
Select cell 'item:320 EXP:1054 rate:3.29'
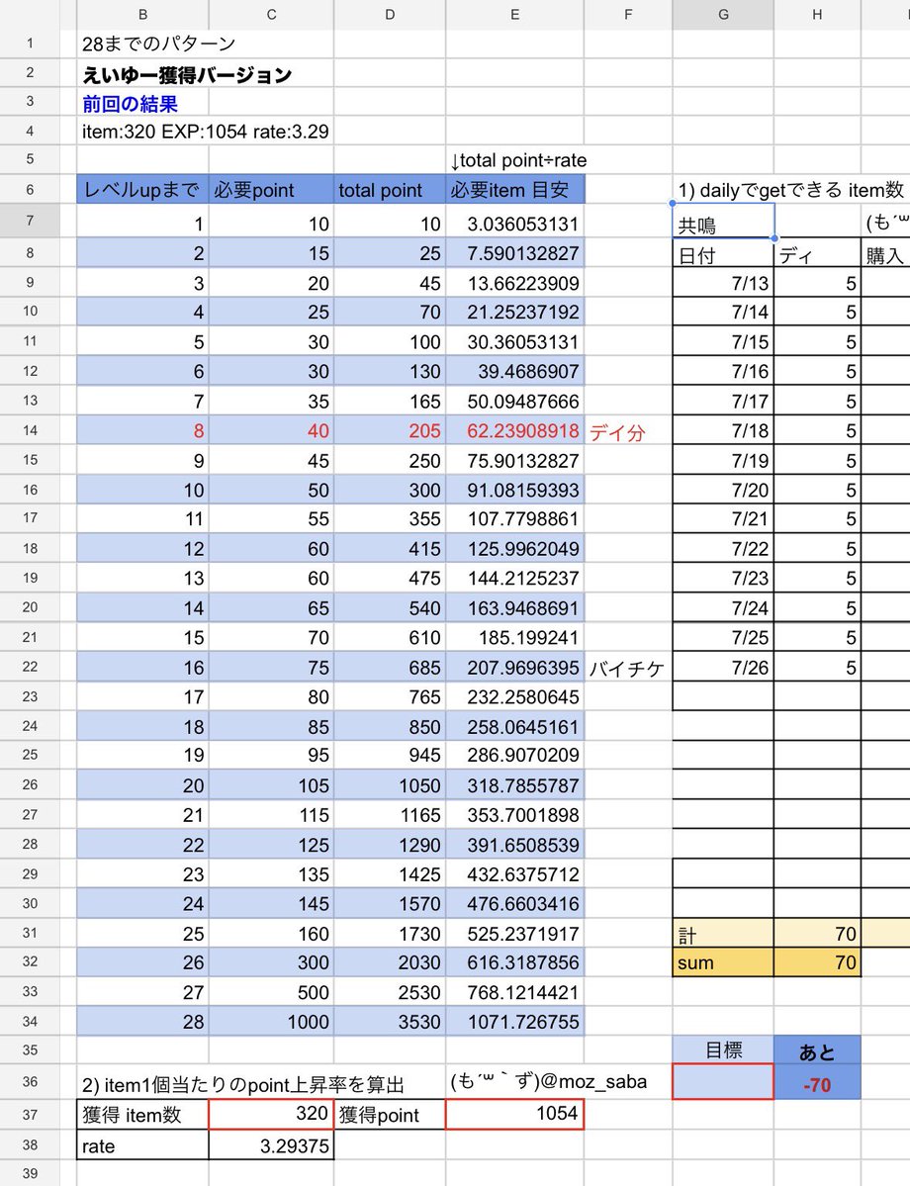point(205,132)
